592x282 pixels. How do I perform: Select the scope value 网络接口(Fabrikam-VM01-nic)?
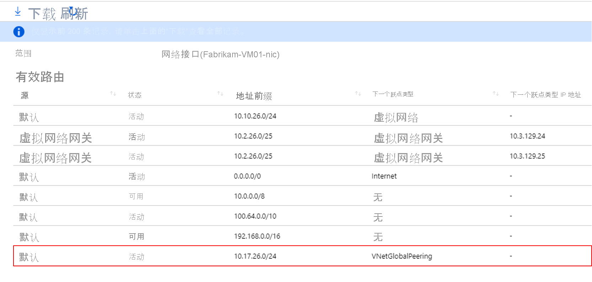pos(220,54)
